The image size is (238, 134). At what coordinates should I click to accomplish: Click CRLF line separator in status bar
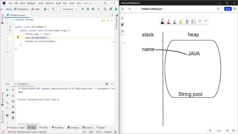91,132
